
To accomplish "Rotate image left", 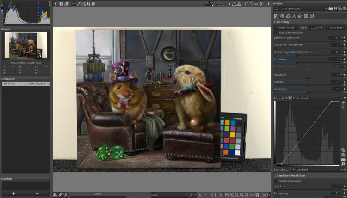I will click(246, 4).
